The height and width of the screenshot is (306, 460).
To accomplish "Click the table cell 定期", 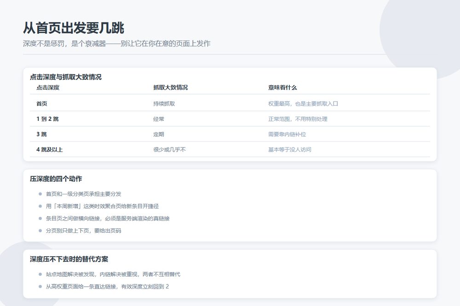I will [158, 134].
